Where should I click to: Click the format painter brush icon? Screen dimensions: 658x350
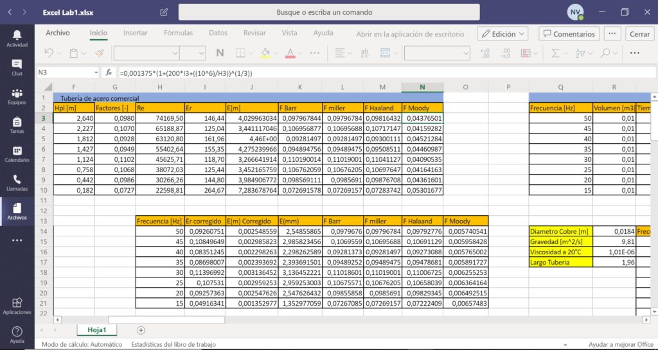99,53
